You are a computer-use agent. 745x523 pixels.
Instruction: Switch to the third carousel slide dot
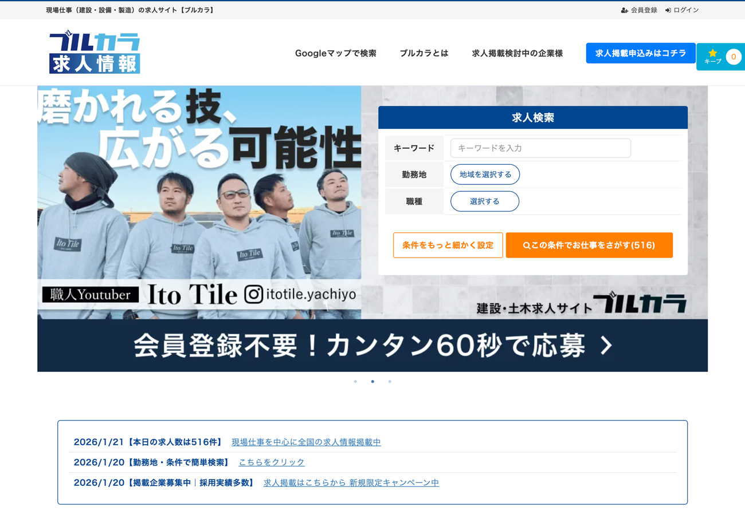pyautogui.click(x=390, y=382)
